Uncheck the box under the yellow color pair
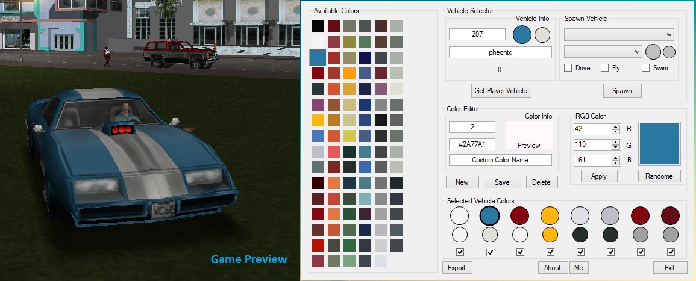Image resolution: width=696 pixels, height=281 pixels. [550, 252]
